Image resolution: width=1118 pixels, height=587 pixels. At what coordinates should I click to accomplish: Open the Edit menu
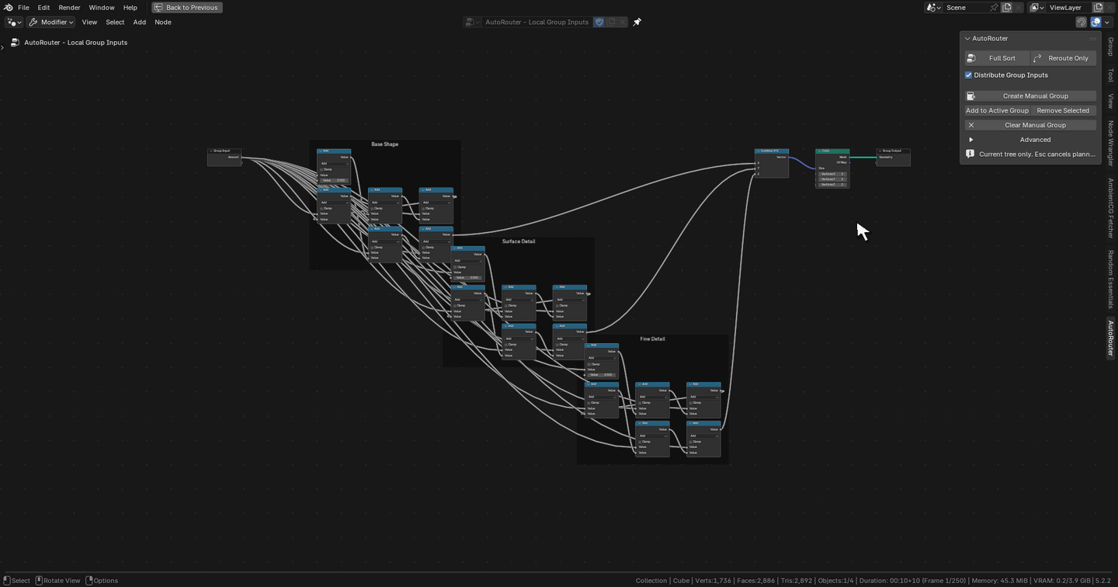[x=43, y=7]
